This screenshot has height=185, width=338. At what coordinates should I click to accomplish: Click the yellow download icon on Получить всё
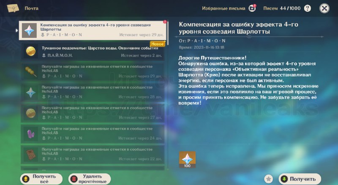coord(26,179)
